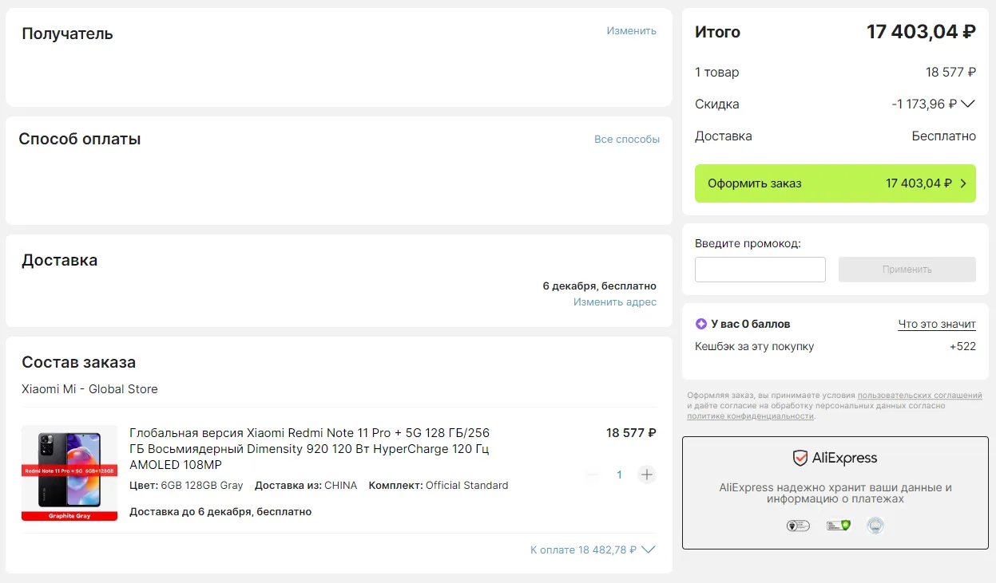Click the Изменить link for recipient
Screen dimensions: 996x583
point(631,31)
